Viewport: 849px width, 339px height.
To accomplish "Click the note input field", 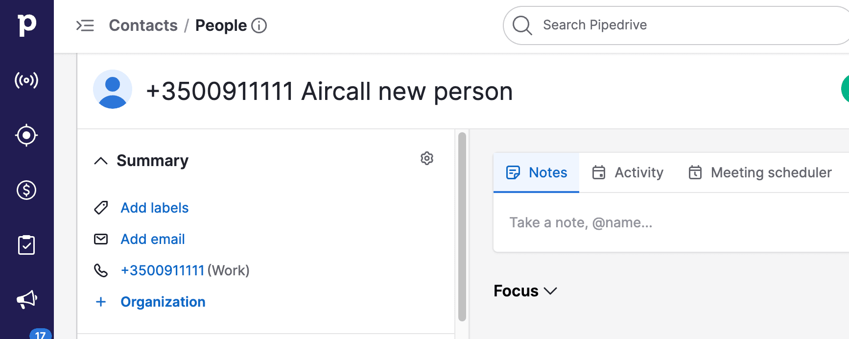I will click(x=581, y=222).
